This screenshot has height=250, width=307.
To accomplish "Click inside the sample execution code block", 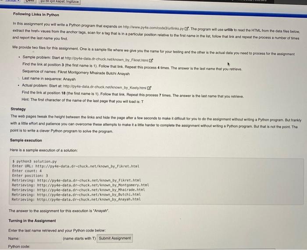I will pos(157,181).
